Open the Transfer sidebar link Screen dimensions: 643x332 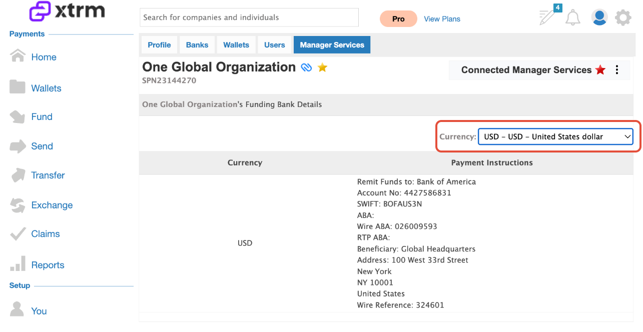tap(48, 175)
